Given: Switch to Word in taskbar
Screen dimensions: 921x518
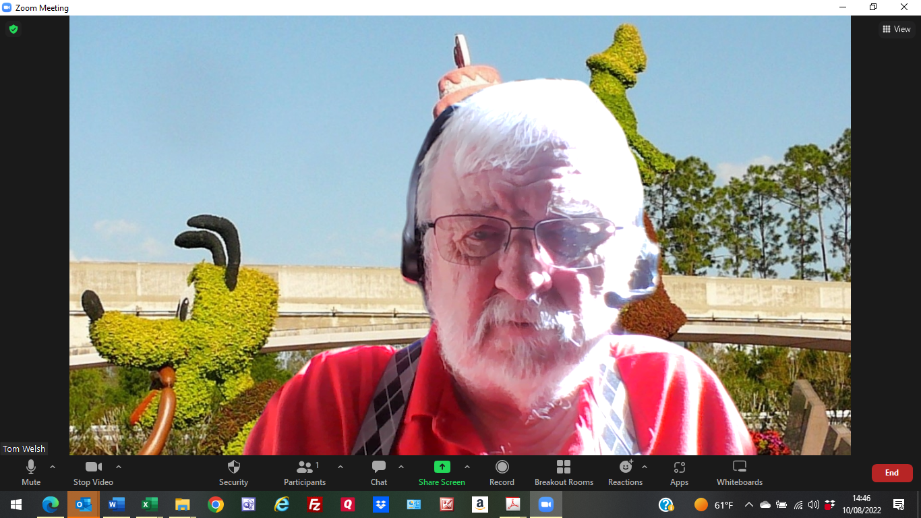Looking at the screenshot, I should point(117,505).
